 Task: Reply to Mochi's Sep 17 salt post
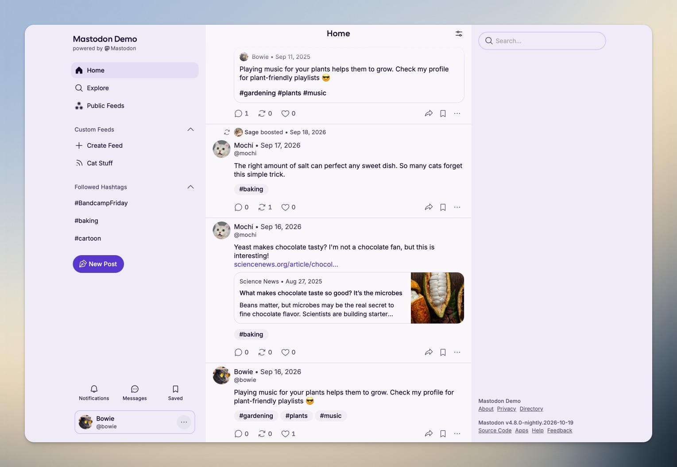click(241, 207)
